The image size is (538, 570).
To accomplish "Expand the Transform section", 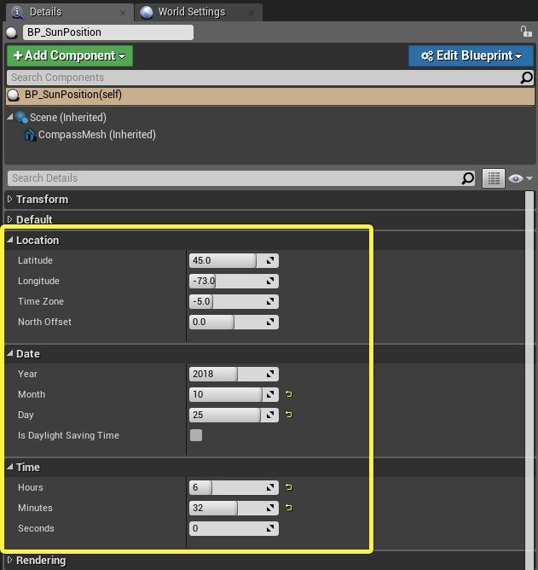I will [x=10, y=199].
